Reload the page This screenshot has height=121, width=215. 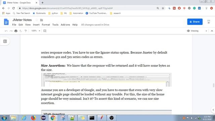[13, 8]
